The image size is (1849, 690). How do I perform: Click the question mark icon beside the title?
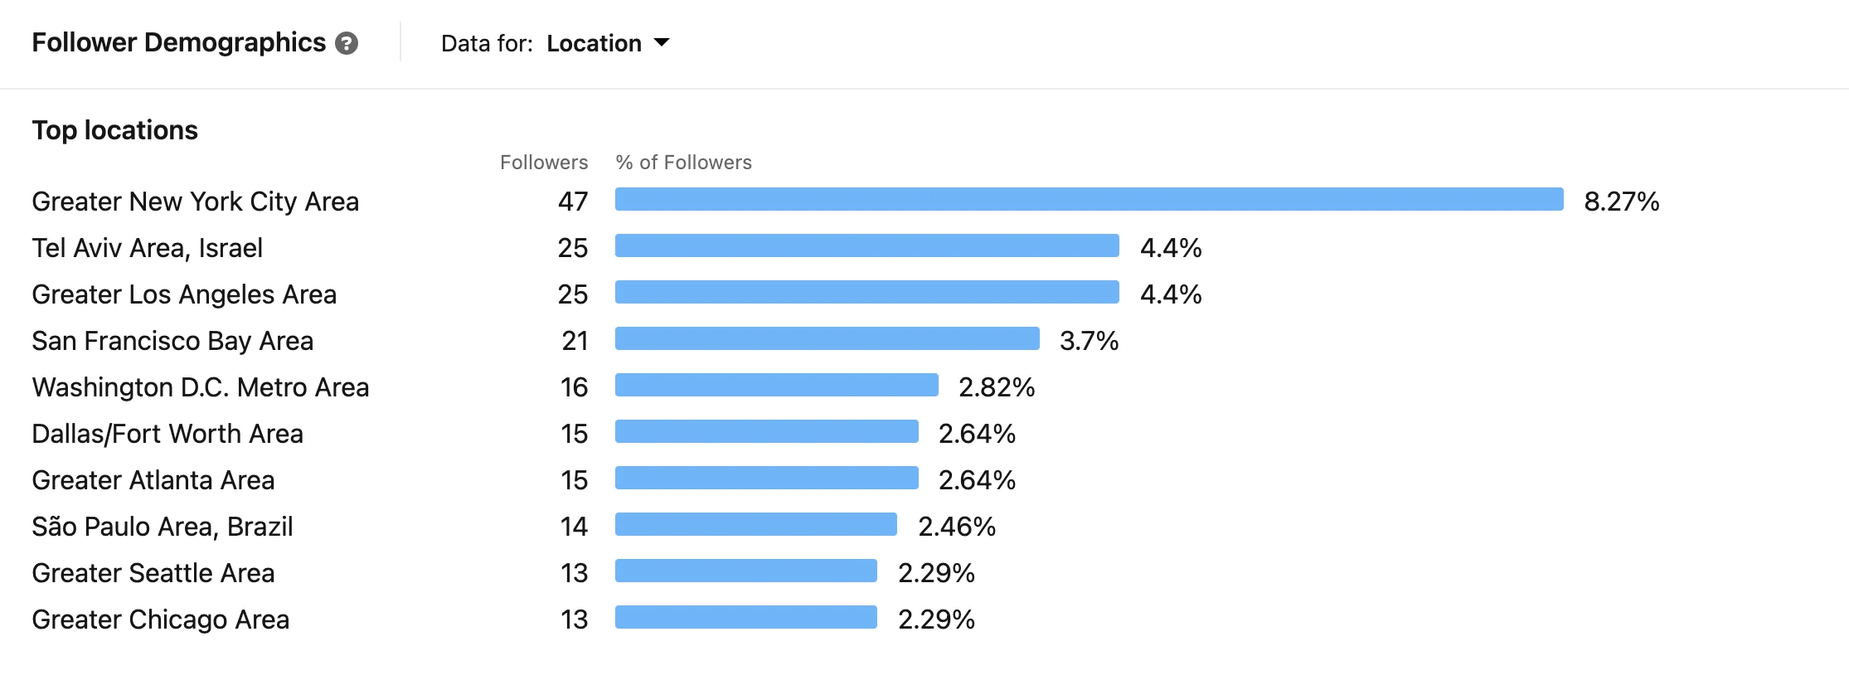[x=346, y=43]
